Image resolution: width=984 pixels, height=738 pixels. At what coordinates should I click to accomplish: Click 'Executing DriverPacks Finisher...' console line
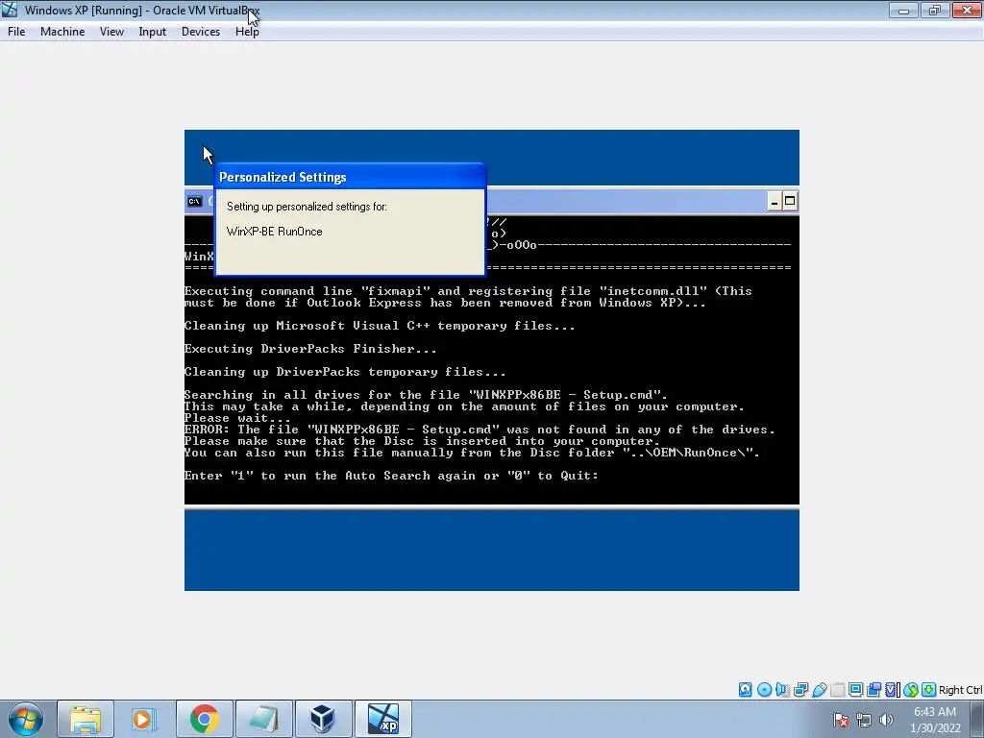(x=310, y=349)
